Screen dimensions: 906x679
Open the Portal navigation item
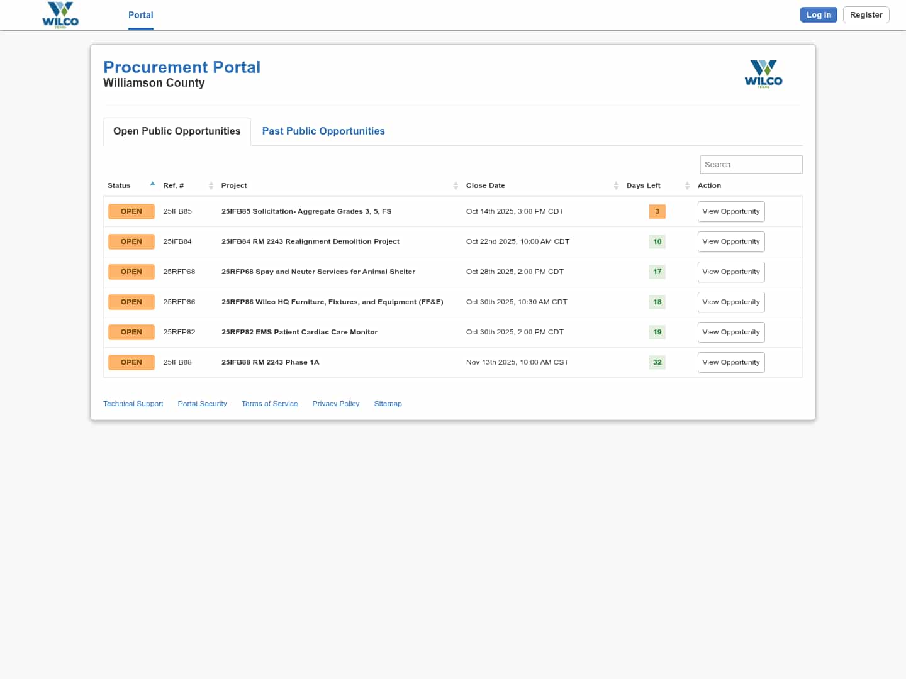[140, 15]
